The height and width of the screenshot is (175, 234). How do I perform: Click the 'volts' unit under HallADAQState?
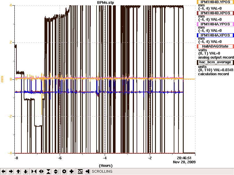click(x=202, y=50)
